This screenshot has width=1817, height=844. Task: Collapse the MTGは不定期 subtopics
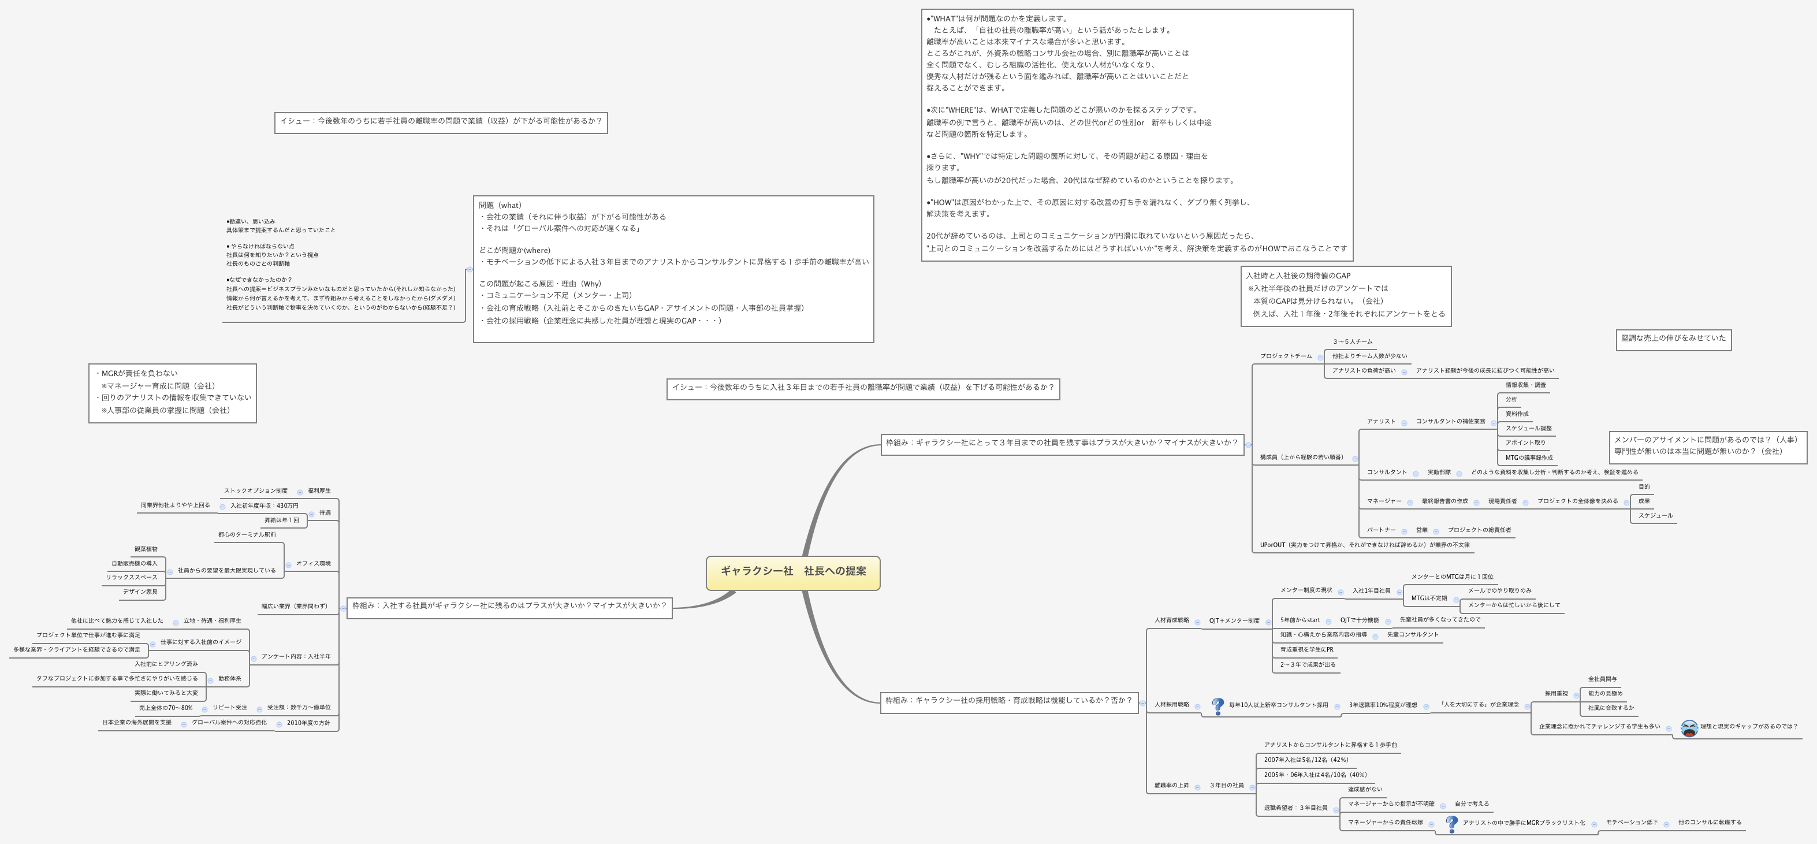(1456, 600)
